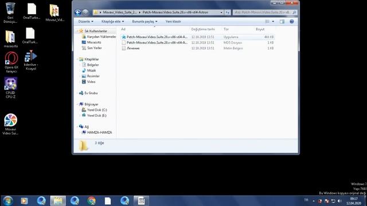Open Yerel Disk (C:) in the sidebar
The width and height of the screenshot is (367, 206).
[x=94, y=110]
